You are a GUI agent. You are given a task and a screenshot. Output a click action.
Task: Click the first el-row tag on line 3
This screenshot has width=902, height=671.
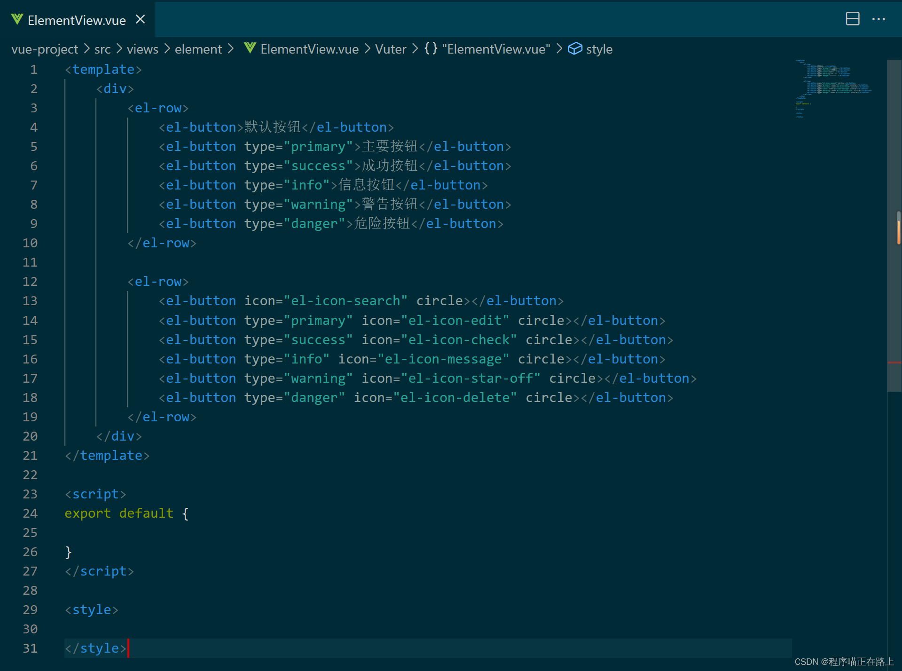tap(158, 108)
